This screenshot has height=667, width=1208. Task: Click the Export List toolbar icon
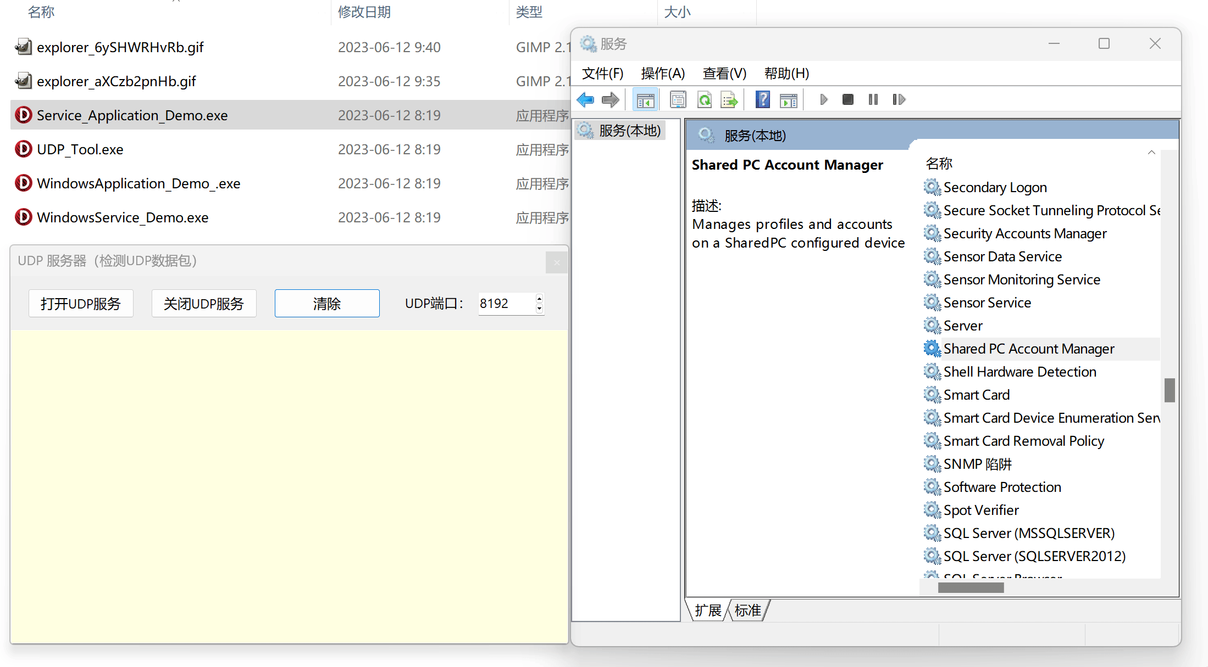click(729, 100)
